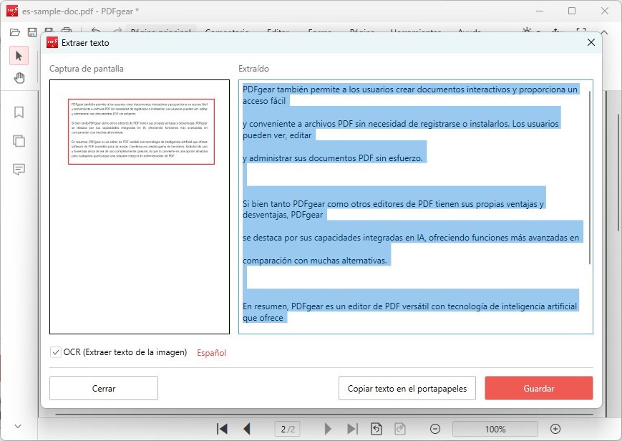Jump to the first page
Image resolution: width=622 pixels, height=441 pixels.
(223, 429)
